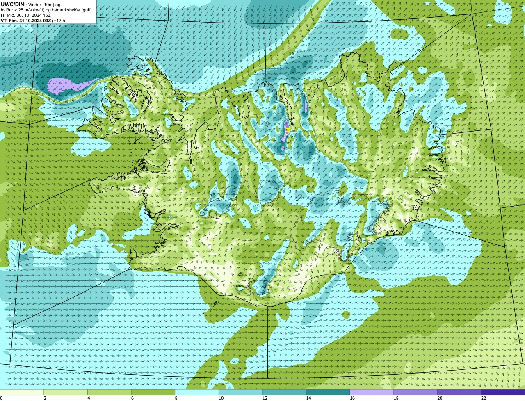Click the legend scale label 0
Viewport: 525px width, 401px height.
[x=1, y=398]
